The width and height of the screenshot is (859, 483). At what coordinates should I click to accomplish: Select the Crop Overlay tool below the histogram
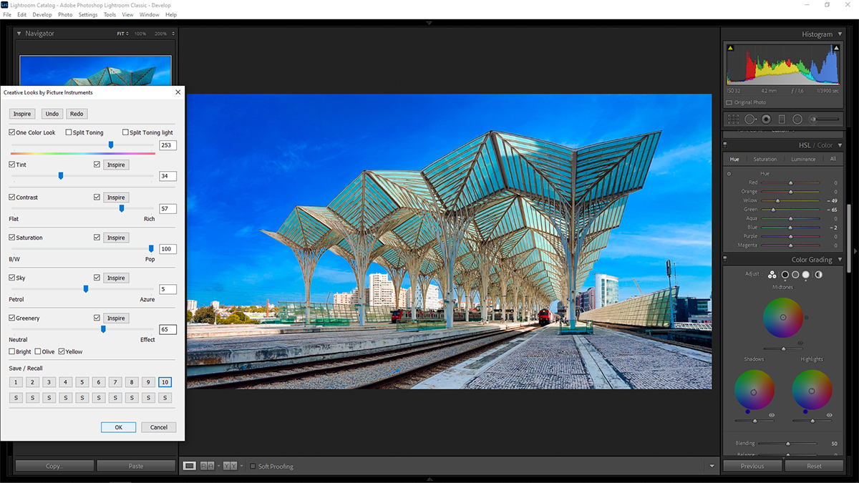click(x=733, y=119)
